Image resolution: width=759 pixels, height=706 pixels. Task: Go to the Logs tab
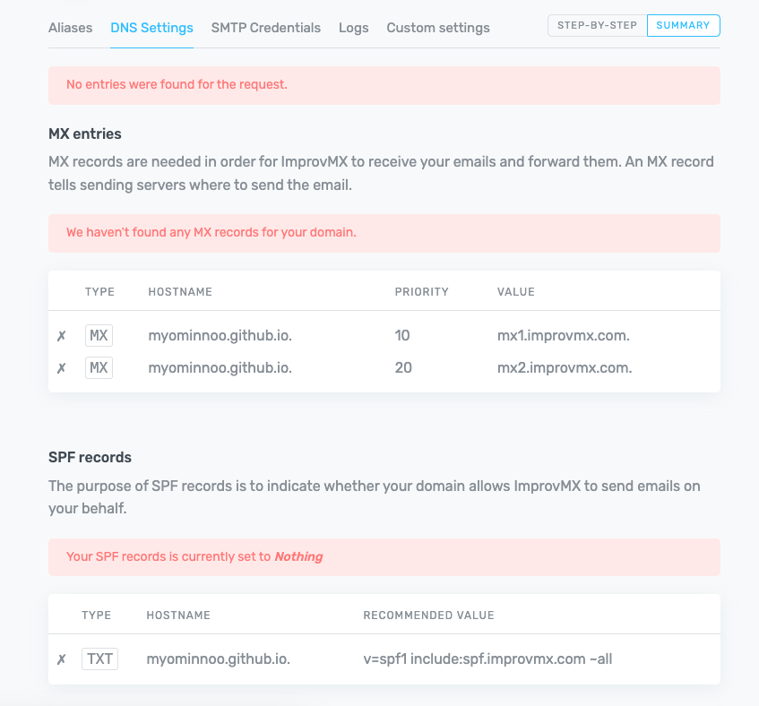(353, 28)
